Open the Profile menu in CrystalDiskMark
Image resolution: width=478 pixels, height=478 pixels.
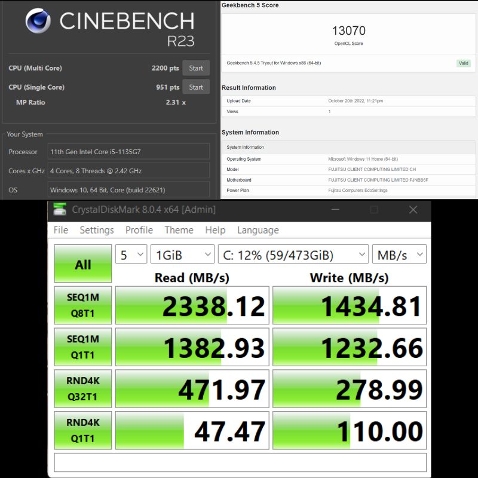tap(139, 230)
